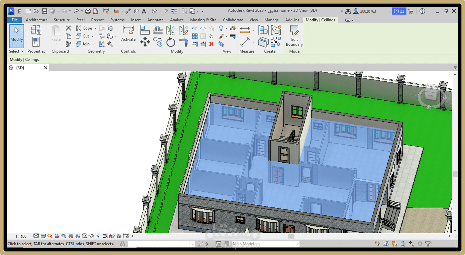Switch to the Massing & Site tab
The width and height of the screenshot is (465, 255).
tap(203, 20)
